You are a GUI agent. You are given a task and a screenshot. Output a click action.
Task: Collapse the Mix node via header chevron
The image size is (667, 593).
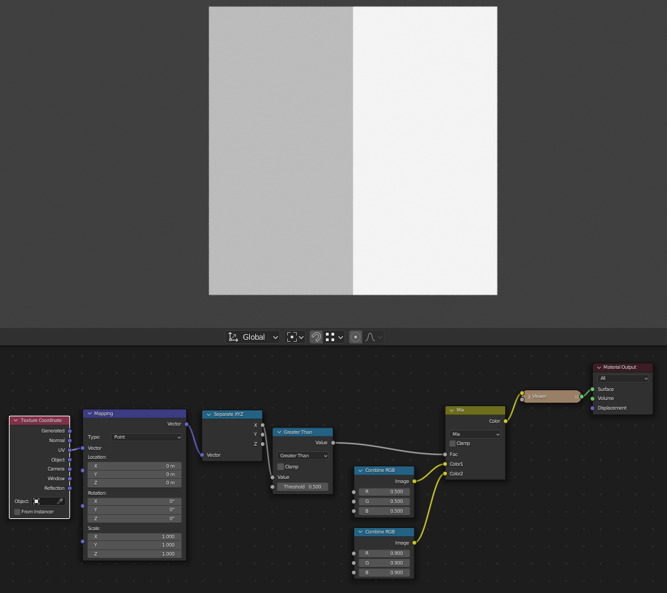pyautogui.click(x=452, y=410)
